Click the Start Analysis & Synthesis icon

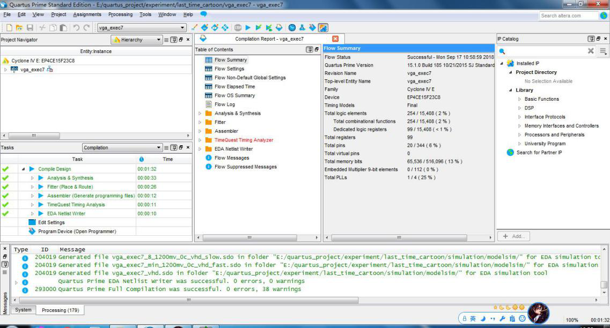coord(258,27)
